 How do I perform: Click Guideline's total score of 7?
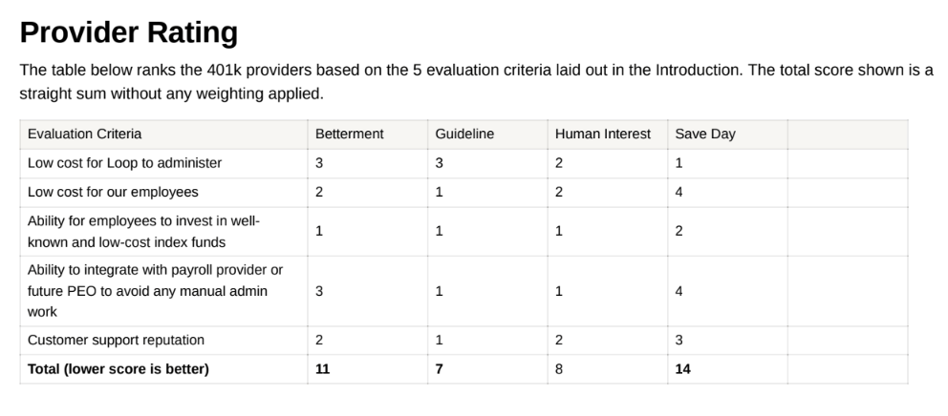click(x=440, y=369)
